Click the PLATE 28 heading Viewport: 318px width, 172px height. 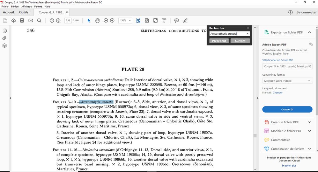coord(133,70)
